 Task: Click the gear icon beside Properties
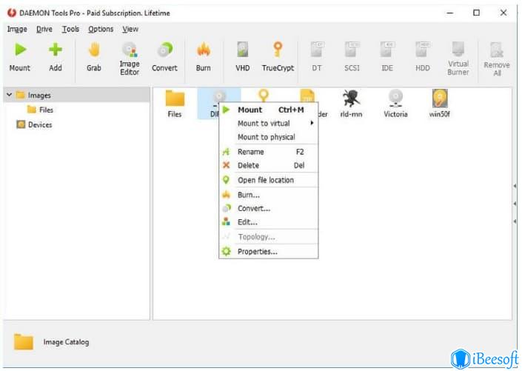click(x=227, y=252)
